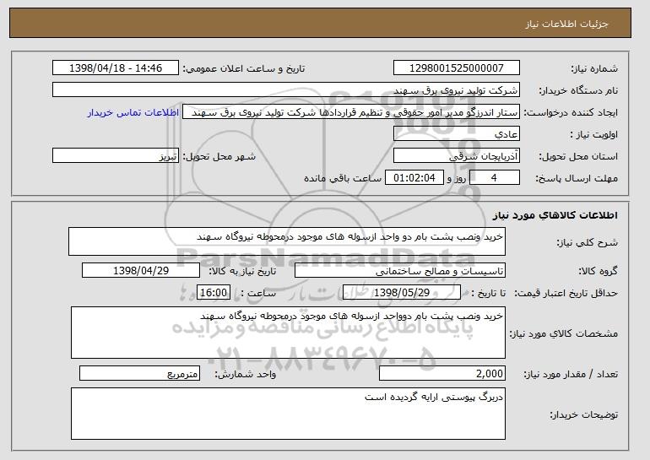Click the delivery city field تبریز
Screen dimensions: 650x460
pos(116,156)
